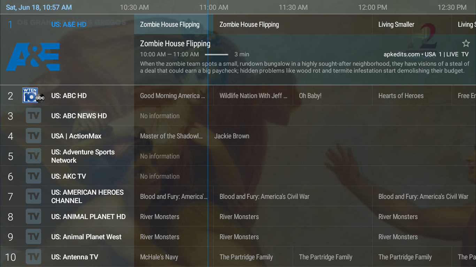Click the Zombie House Flipping progress bar
Image resolution: width=476 pixels, height=267 pixels.
pyautogui.click(x=216, y=55)
